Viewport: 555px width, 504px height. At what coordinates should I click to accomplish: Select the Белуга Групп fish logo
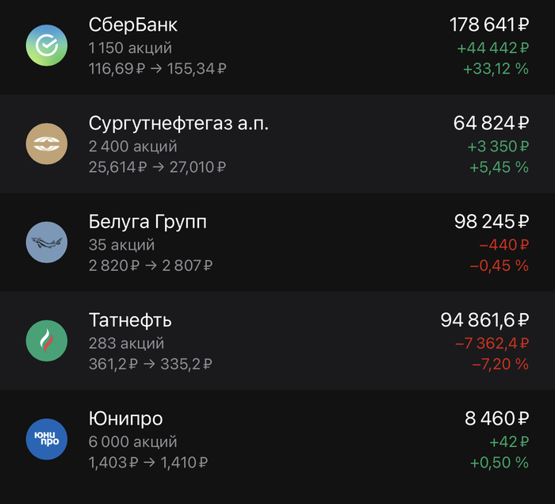pyautogui.click(x=47, y=242)
